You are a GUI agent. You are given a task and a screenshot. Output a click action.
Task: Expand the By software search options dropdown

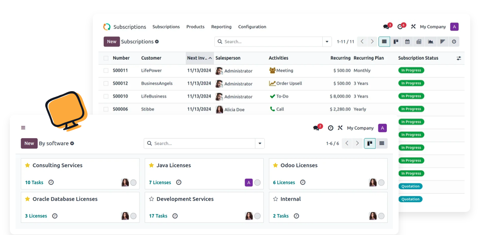[x=260, y=143]
